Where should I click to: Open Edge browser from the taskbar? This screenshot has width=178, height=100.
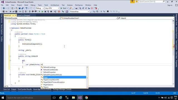click(x=61, y=97)
